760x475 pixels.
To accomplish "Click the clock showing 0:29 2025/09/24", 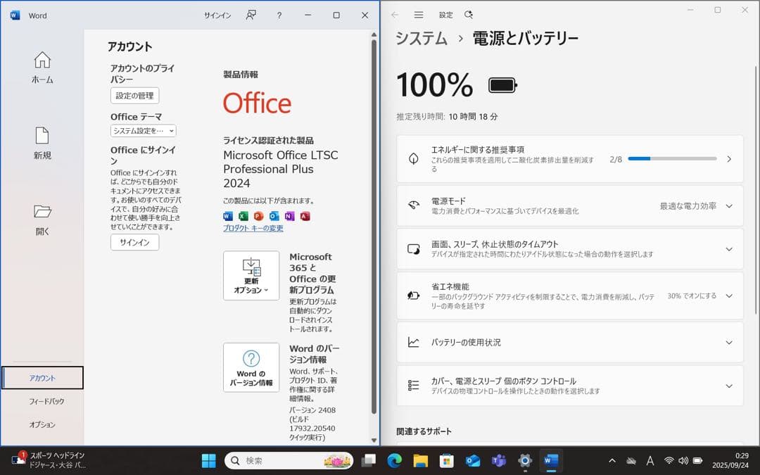I will pos(730,460).
